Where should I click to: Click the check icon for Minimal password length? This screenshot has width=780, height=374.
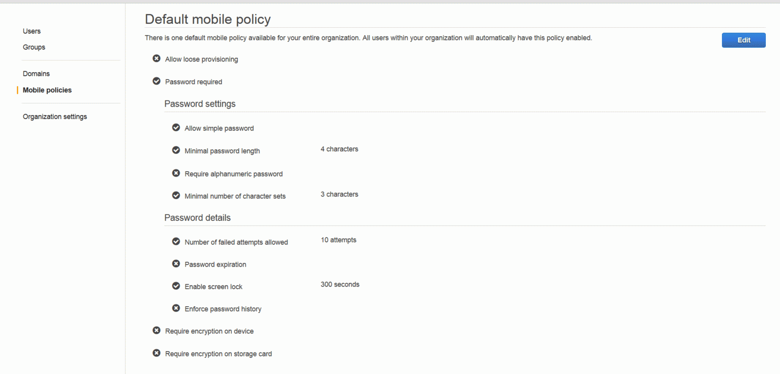click(176, 150)
